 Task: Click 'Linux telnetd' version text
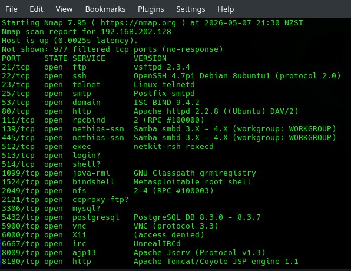(x=164, y=85)
